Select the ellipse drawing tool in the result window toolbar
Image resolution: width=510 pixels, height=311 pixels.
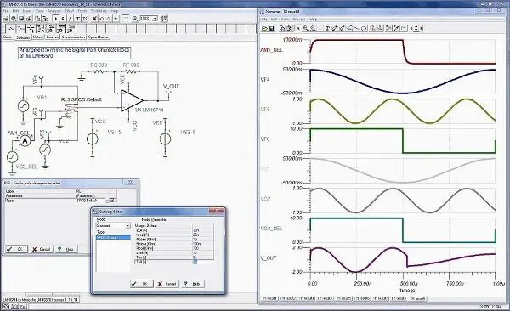point(364,29)
